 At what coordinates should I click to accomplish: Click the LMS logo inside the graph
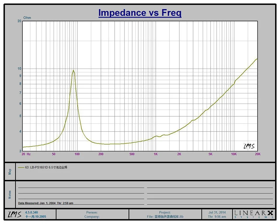249,146
